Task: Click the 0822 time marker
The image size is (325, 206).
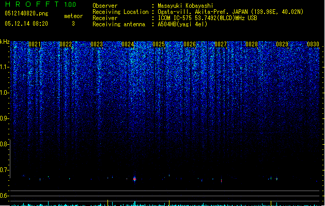Action: point(66,44)
